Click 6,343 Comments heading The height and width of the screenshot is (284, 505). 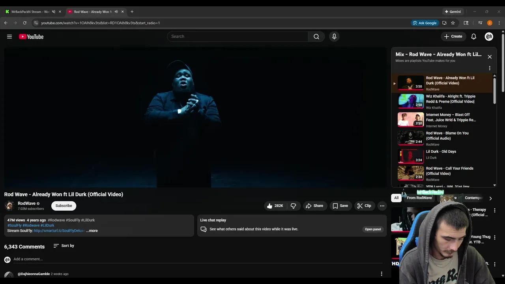pos(24,247)
